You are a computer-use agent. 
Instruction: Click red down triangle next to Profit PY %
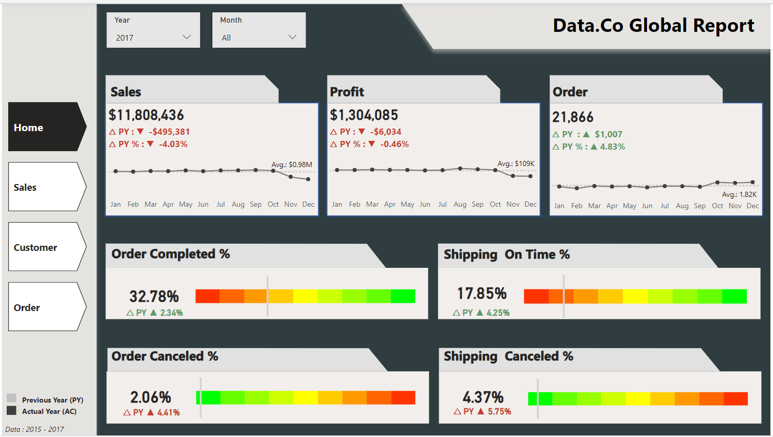(372, 144)
